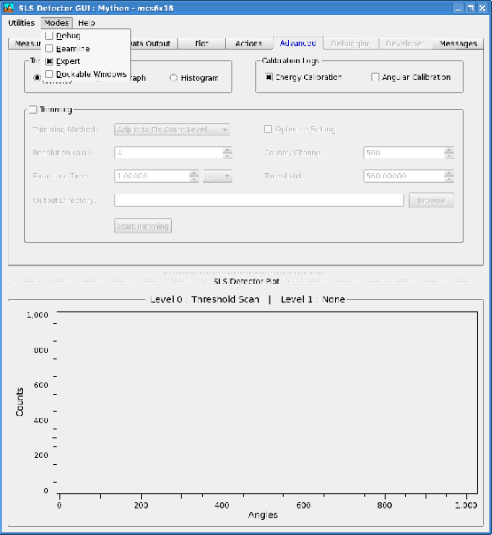Select the Histogram radio button

point(173,78)
